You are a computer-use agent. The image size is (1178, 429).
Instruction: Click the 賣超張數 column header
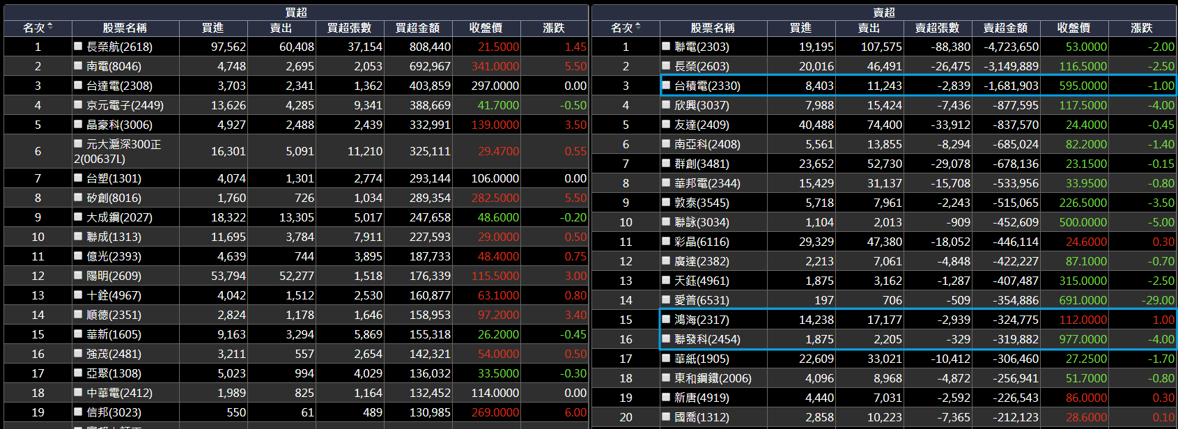[x=937, y=28]
